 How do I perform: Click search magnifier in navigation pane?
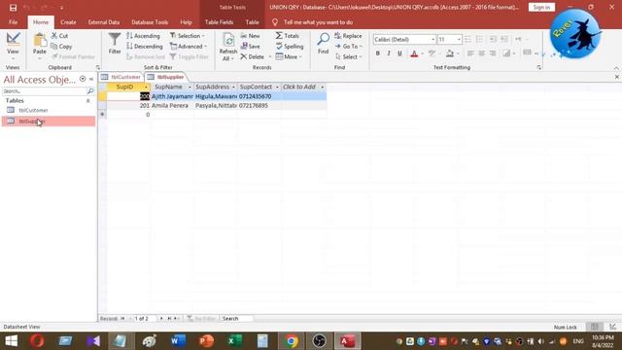click(x=90, y=91)
